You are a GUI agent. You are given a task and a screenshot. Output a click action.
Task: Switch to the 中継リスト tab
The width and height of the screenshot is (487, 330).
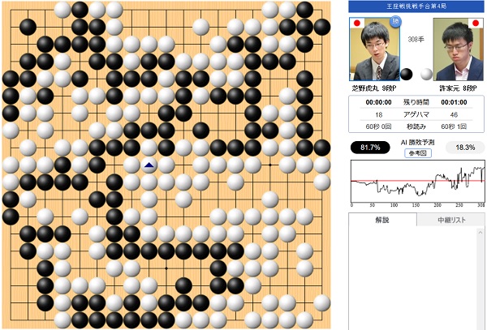coord(451,220)
